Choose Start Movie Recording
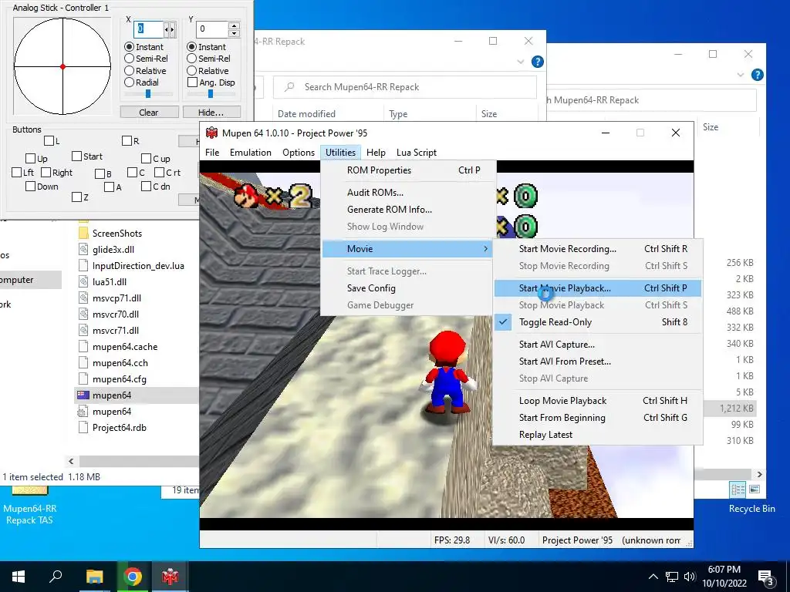790x592 pixels. coord(598,249)
